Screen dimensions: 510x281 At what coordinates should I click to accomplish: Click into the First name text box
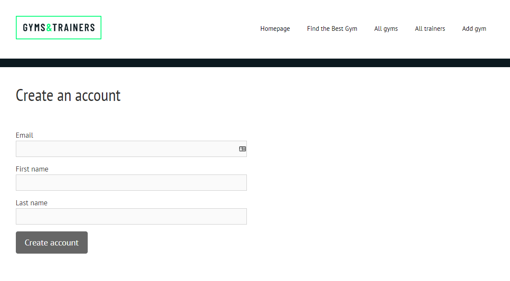click(x=131, y=183)
